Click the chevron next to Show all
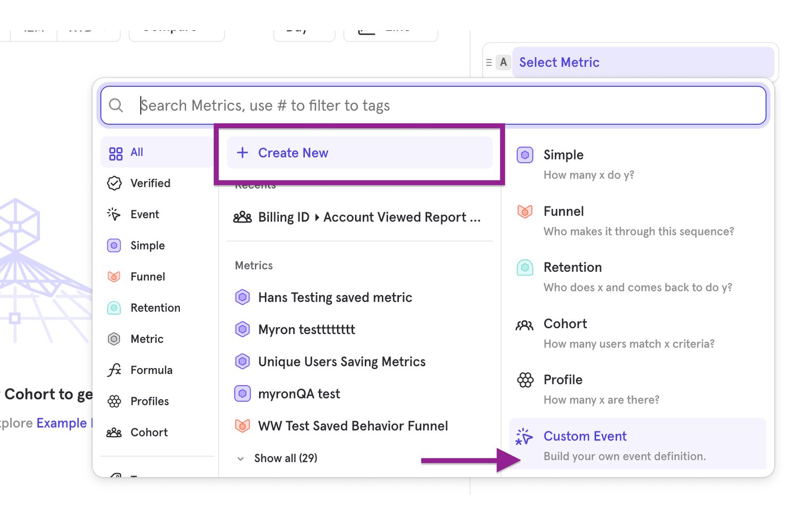Viewport: 787px width, 525px height. pos(241,459)
